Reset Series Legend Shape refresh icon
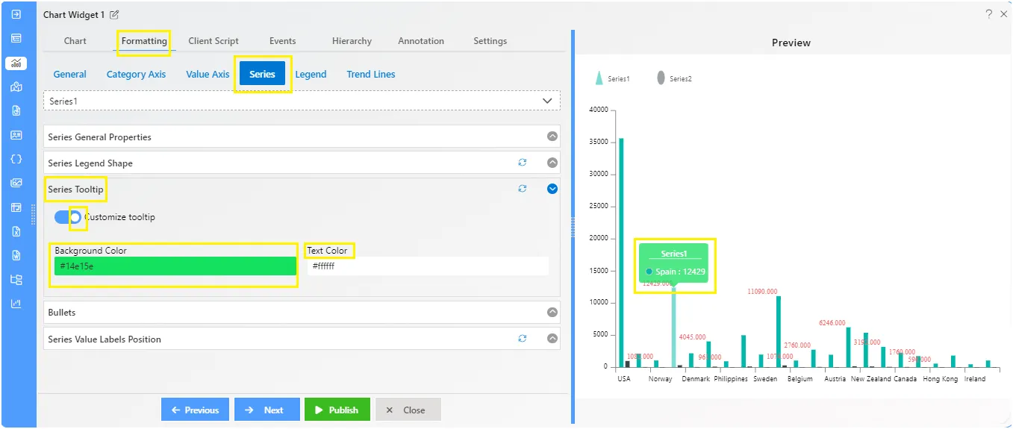 click(x=523, y=163)
